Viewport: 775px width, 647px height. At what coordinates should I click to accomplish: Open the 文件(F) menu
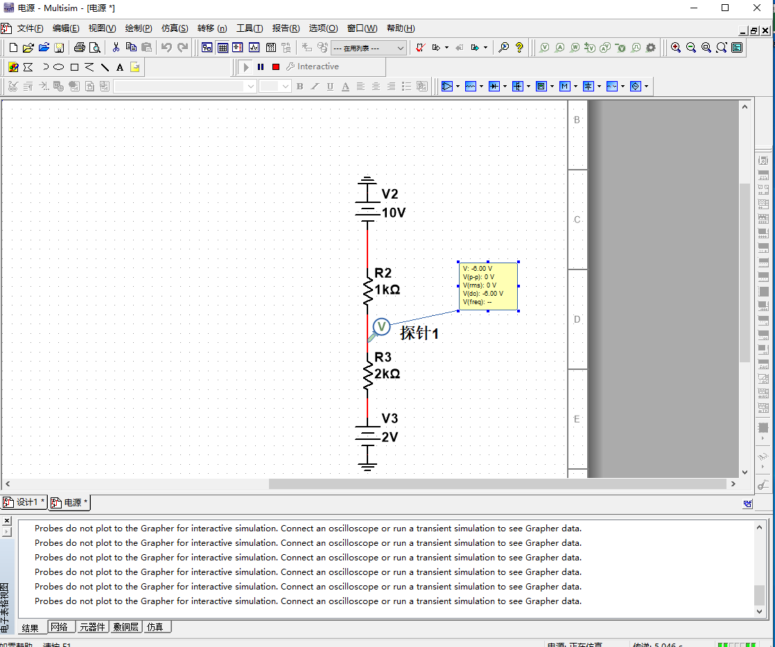click(30, 28)
